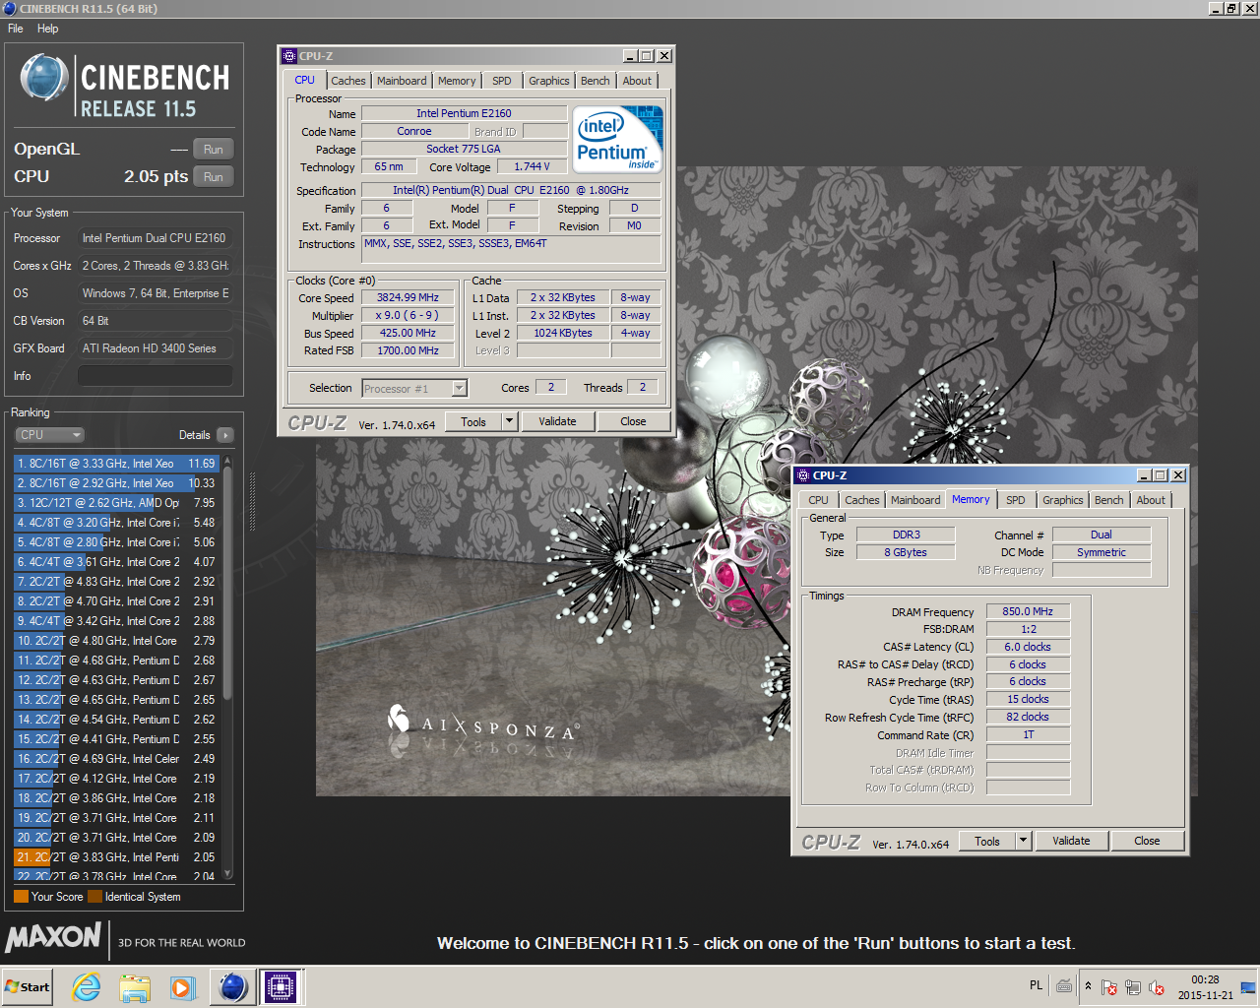
Task: Click the Info input field
Action: pyautogui.click(x=155, y=376)
